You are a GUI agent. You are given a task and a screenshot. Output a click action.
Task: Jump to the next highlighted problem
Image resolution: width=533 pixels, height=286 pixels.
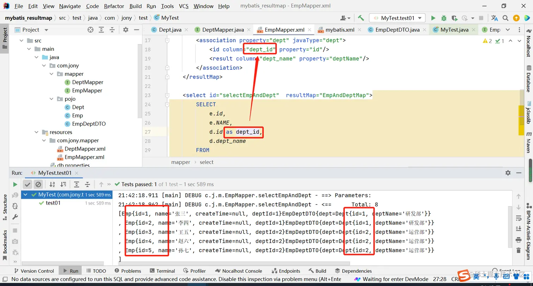click(520, 41)
